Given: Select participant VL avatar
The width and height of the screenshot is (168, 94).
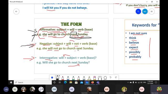Looking at the screenshot, I should click(x=15, y=89).
